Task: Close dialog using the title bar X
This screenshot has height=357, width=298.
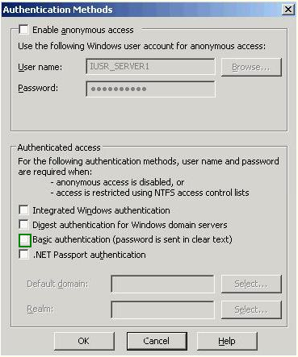Action: (x=288, y=10)
